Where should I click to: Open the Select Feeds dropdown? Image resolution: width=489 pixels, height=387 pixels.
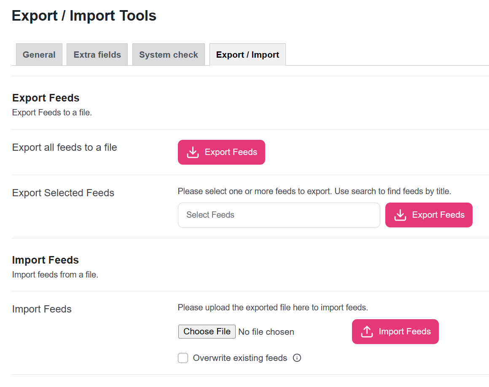pyautogui.click(x=279, y=215)
